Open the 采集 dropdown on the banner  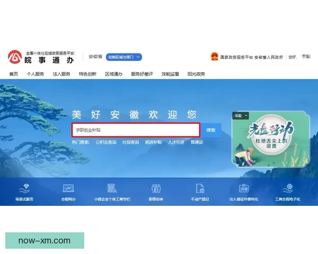click(241, 116)
